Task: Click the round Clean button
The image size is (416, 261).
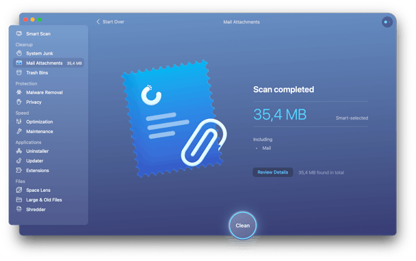Action: (243, 225)
